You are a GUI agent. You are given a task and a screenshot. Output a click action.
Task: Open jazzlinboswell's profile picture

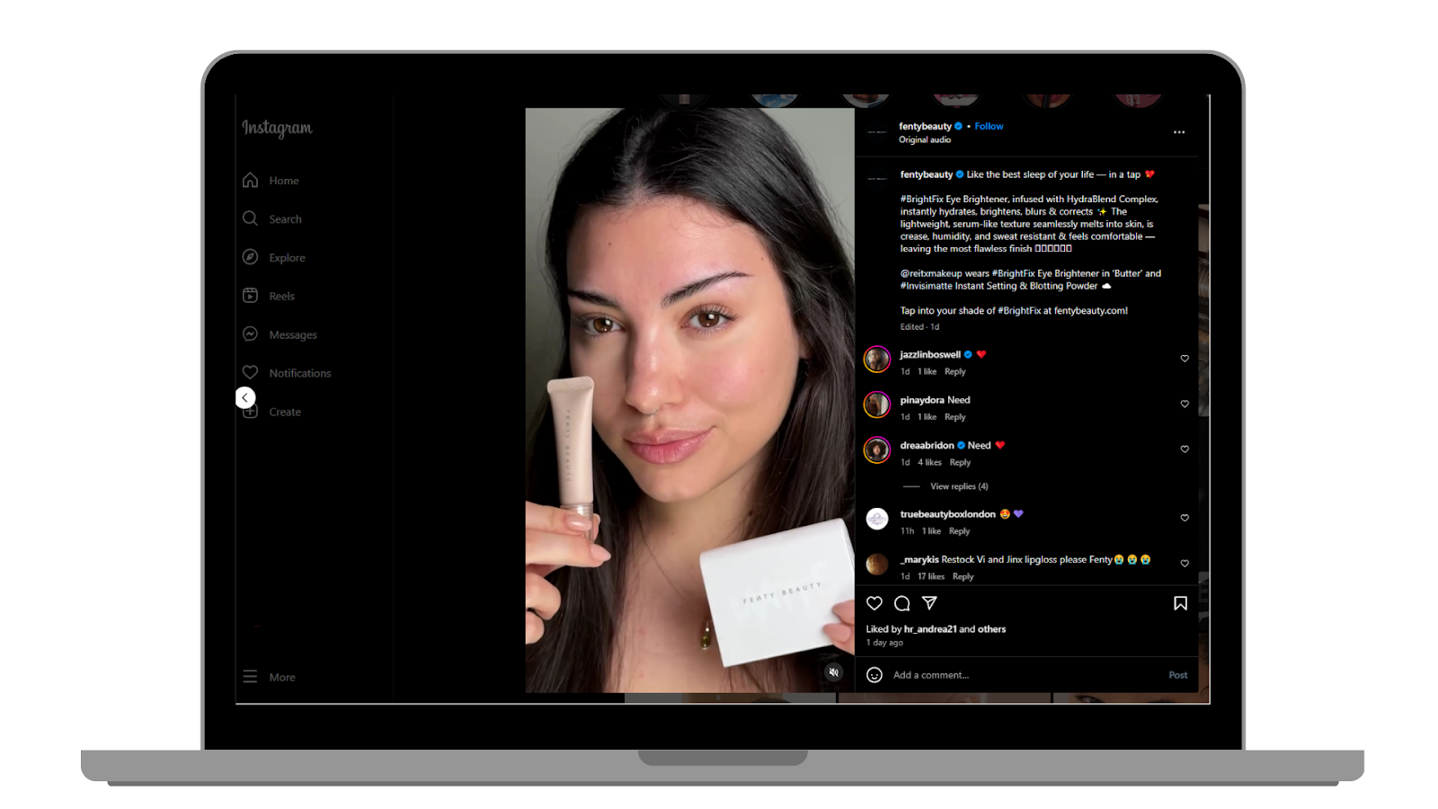coord(877,360)
